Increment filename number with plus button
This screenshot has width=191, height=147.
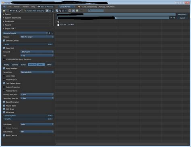(x=174, y=18)
